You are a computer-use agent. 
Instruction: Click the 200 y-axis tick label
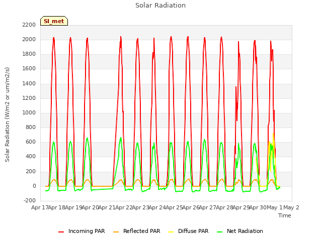coord(31,171)
